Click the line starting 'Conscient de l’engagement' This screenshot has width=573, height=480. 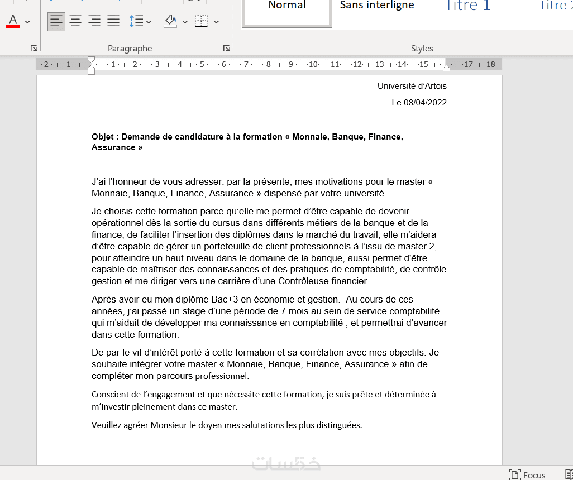tap(264, 400)
